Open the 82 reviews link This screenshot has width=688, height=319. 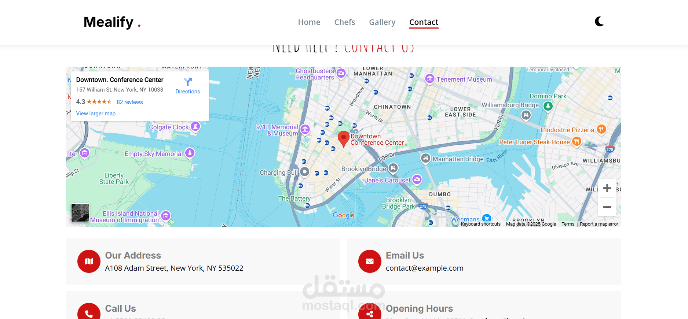pyautogui.click(x=130, y=102)
